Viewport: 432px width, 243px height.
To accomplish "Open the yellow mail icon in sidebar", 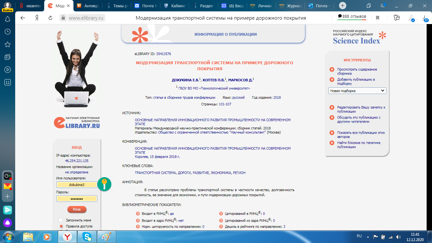I will [x=8, y=186].
